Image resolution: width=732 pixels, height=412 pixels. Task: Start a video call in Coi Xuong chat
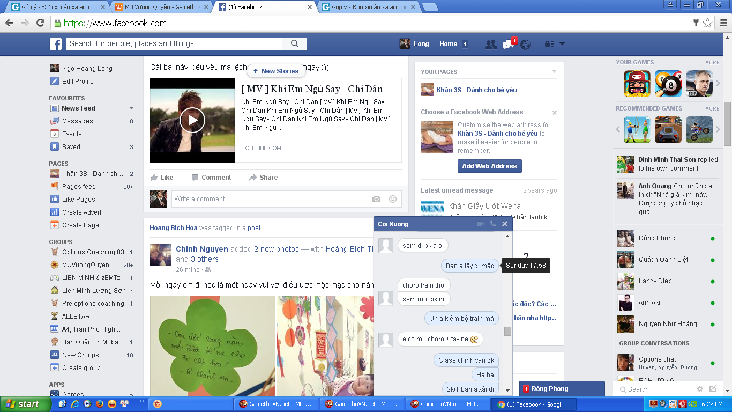(x=481, y=224)
